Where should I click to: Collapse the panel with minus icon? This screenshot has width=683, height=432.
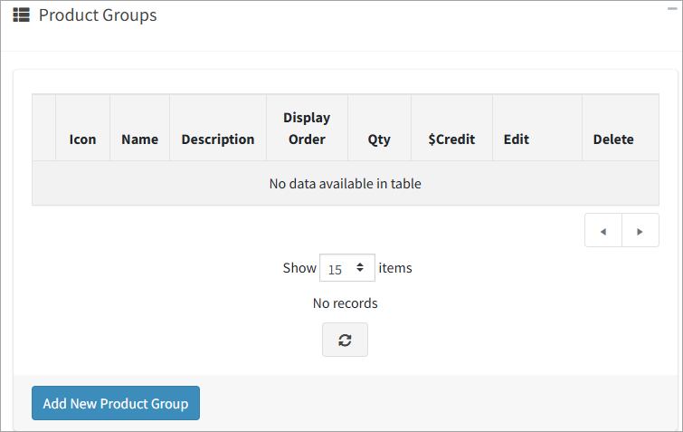[672, 9]
